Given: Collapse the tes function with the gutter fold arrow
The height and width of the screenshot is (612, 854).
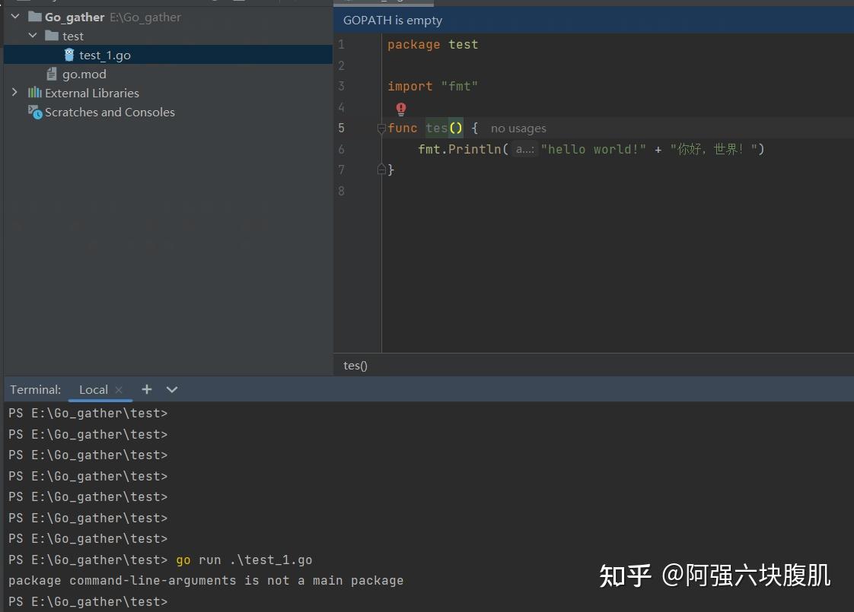Looking at the screenshot, I should point(381,128).
